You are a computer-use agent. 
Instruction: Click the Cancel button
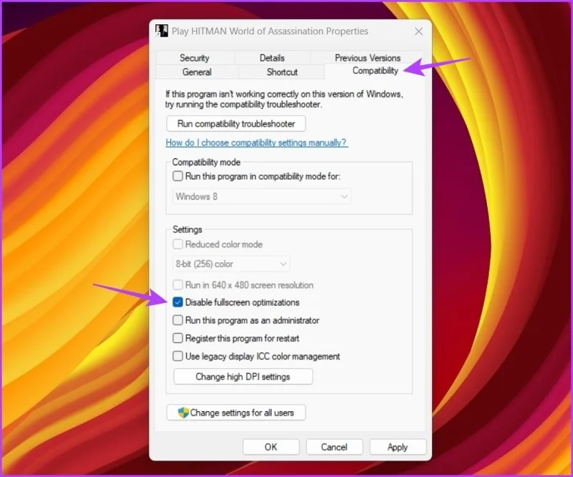pos(334,447)
